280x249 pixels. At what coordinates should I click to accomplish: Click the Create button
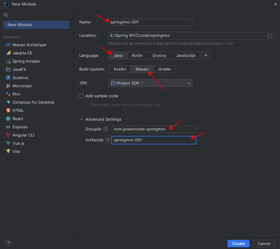(239, 244)
